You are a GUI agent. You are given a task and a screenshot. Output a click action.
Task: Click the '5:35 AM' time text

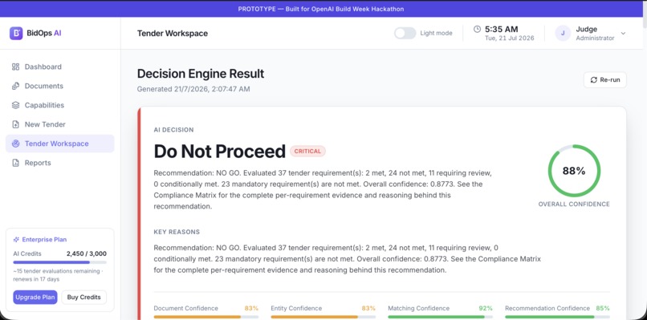502,30
